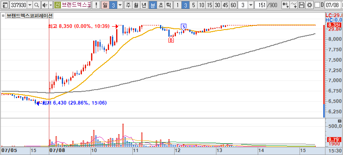
Task: Click the custom interval field showing 3
Action: pos(243,5)
